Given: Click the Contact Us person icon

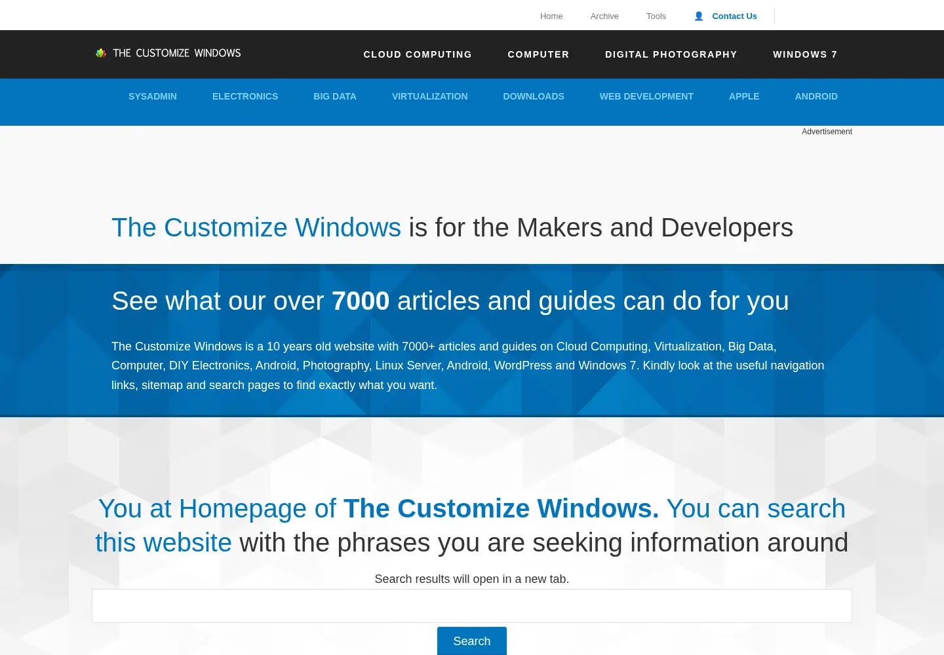Looking at the screenshot, I should 699,16.
